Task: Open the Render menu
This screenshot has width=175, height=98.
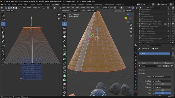Action: 14,4
